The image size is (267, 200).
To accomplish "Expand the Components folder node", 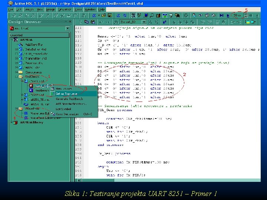I will coord(16,72).
